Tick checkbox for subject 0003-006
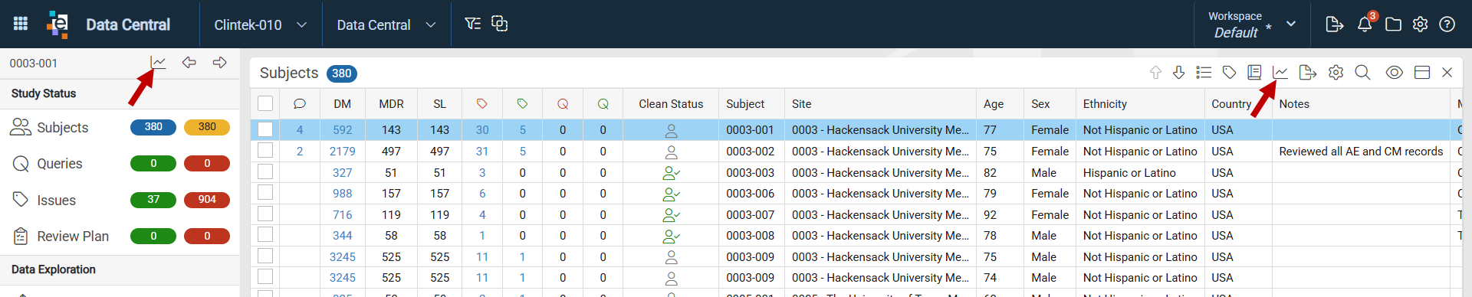The width and height of the screenshot is (1472, 297). pyautogui.click(x=265, y=193)
